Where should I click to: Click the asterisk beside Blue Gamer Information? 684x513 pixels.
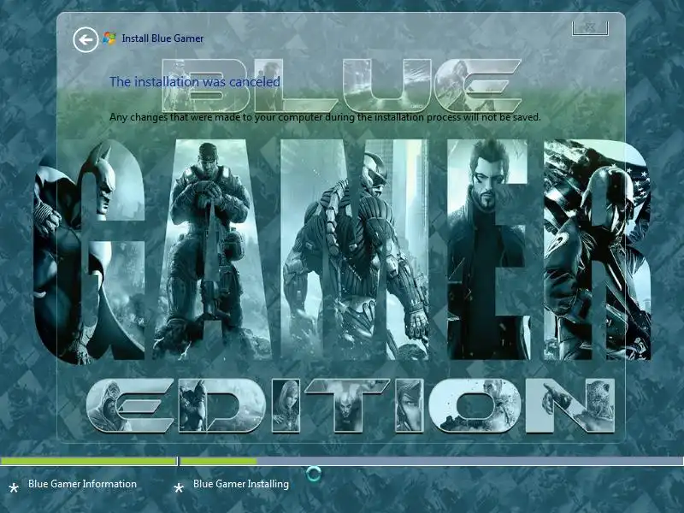14,487
